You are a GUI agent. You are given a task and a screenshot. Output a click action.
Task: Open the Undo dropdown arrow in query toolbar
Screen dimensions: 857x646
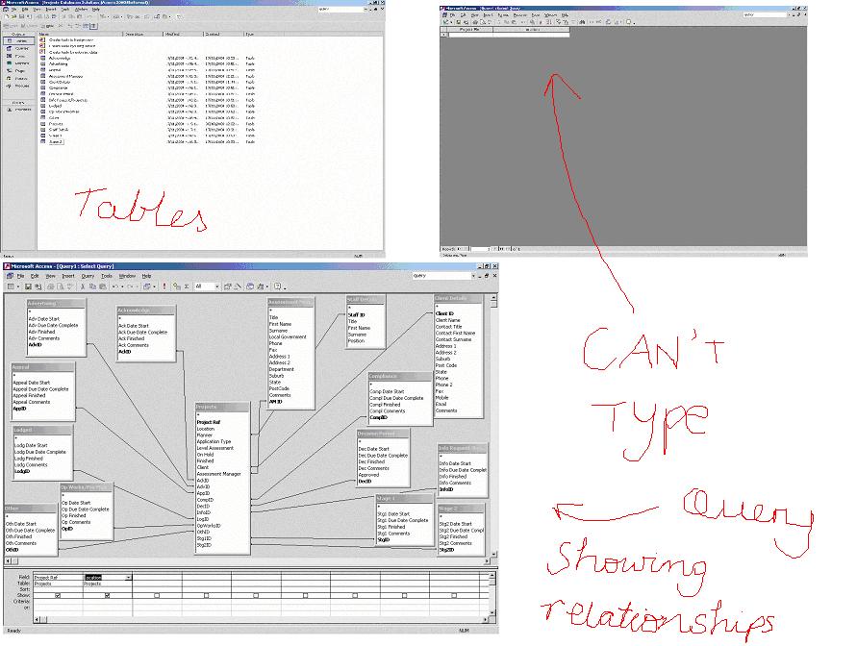(x=122, y=286)
